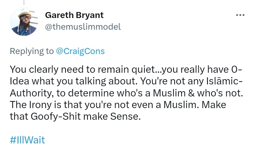255x154 pixels.
Task: Click Gareth Bryant's profile picture
Action: [24, 22]
